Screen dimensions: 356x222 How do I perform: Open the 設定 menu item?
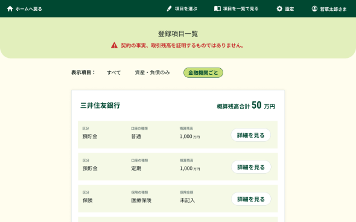(285, 9)
